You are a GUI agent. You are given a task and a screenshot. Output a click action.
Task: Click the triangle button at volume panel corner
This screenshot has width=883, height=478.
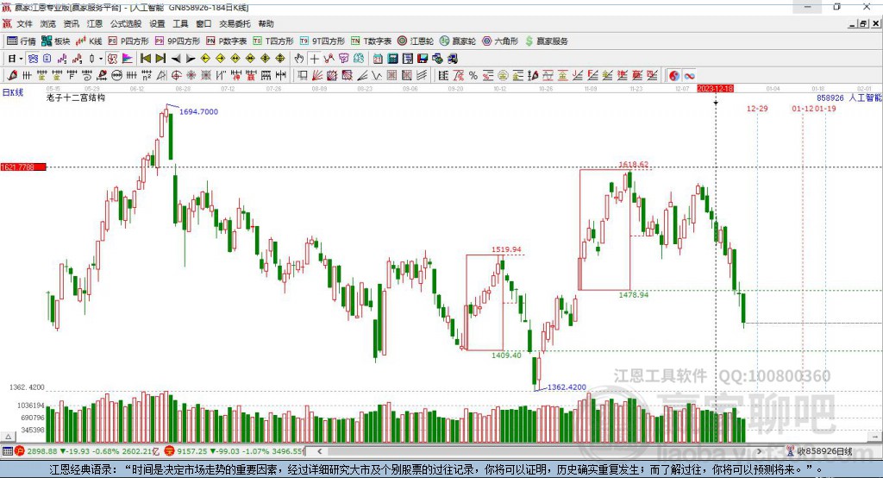pyautogui.click(x=8, y=437)
